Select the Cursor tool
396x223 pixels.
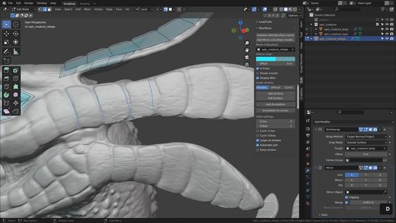pos(15,25)
